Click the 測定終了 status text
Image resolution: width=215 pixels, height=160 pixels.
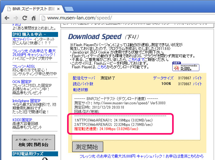[x=108, y=78]
